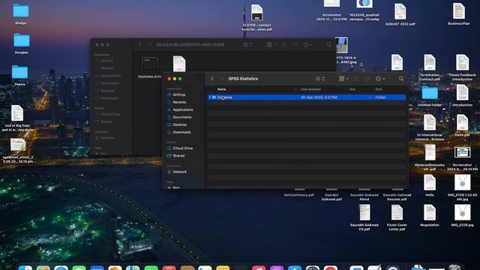
Task: Open Desktop in front Finder sidebar
Action: pos(180,124)
